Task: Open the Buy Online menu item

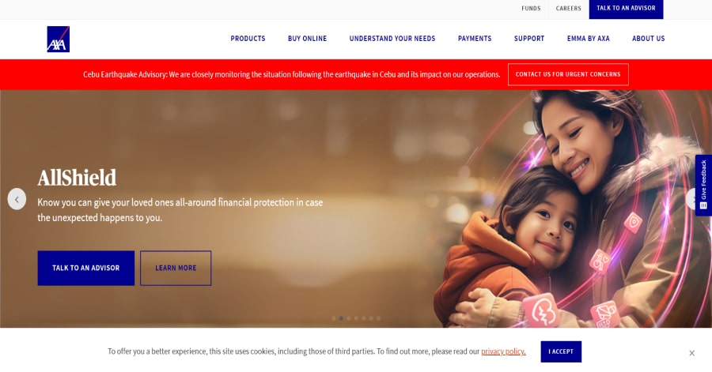Action: pos(308,39)
